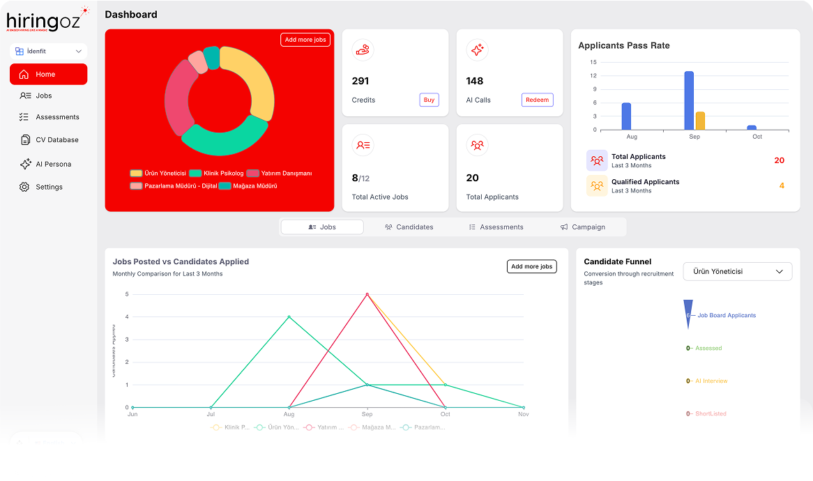Click the Candidates tab people icon
813x481 pixels.
pyautogui.click(x=388, y=227)
